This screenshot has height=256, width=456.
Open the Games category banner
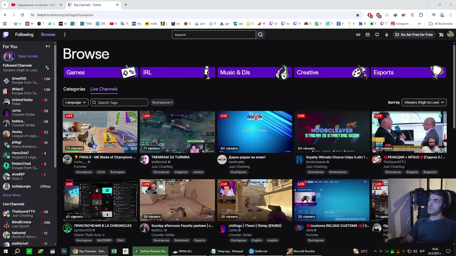click(x=100, y=72)
